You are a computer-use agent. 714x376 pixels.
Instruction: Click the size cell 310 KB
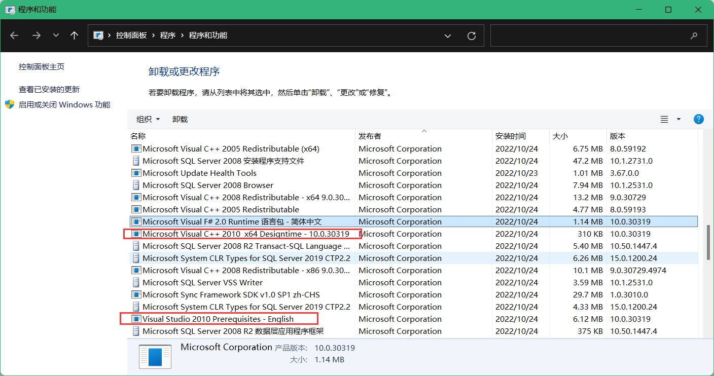point(590,234)
